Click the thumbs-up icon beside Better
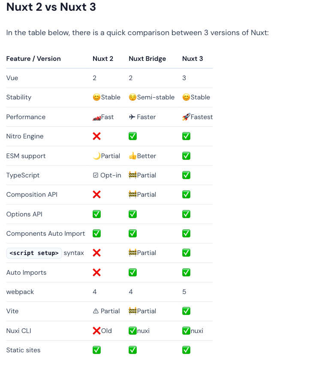The image size is (313, 378). coord(132,156)
